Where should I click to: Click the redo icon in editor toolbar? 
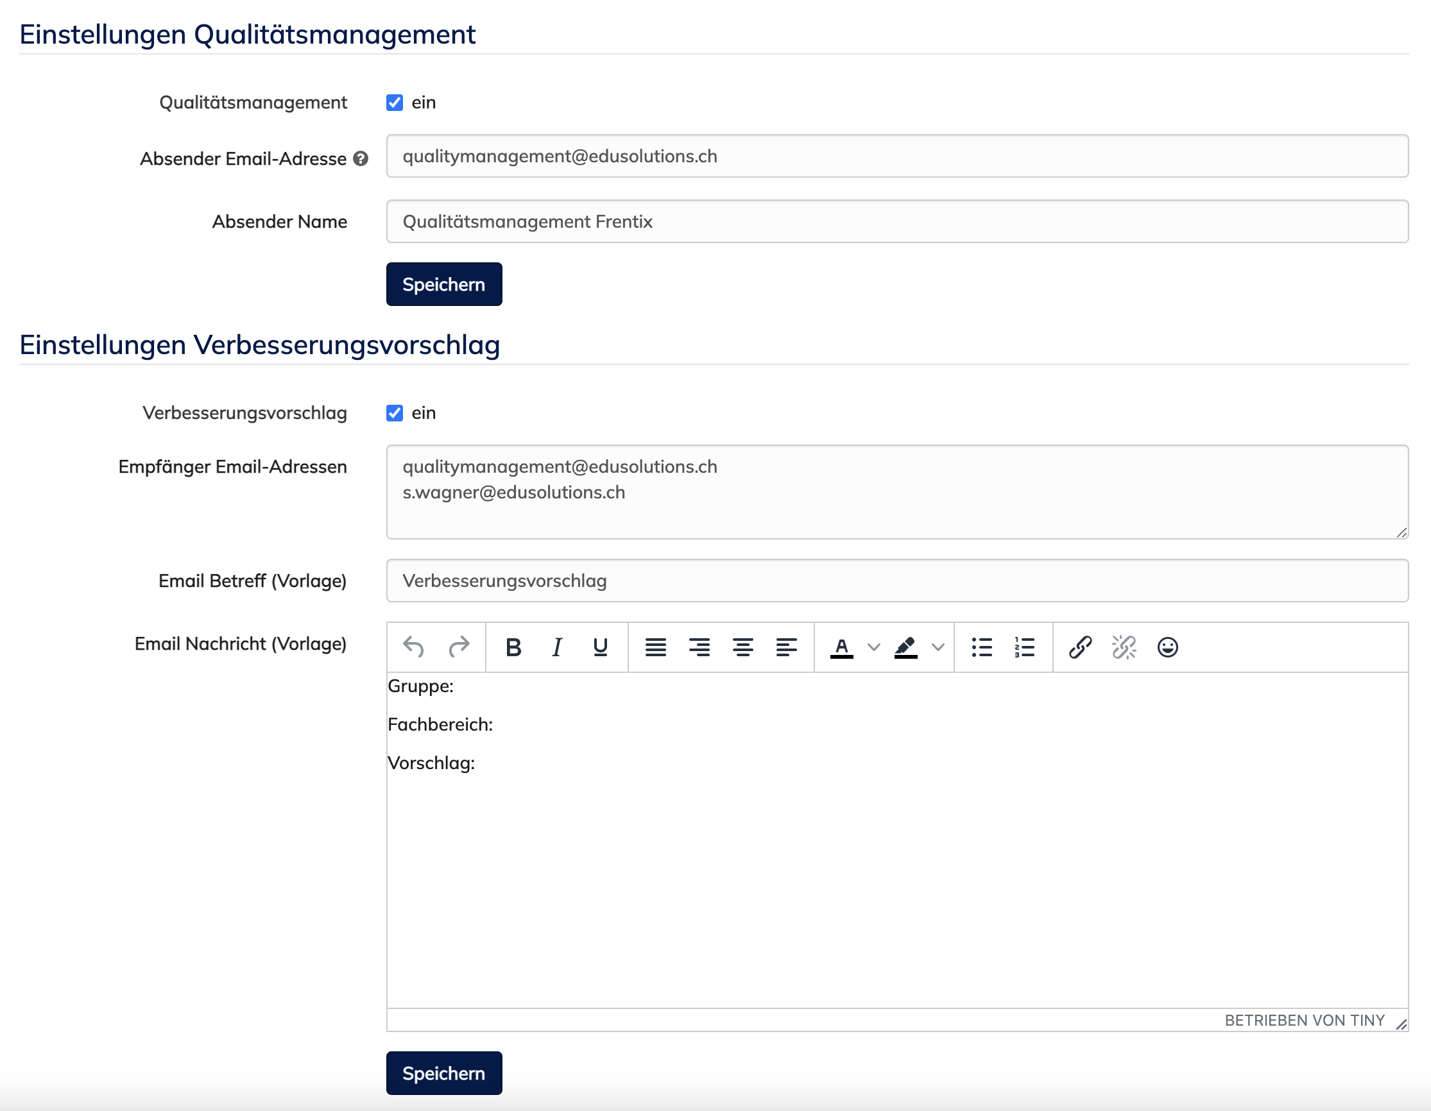(459, 647)
